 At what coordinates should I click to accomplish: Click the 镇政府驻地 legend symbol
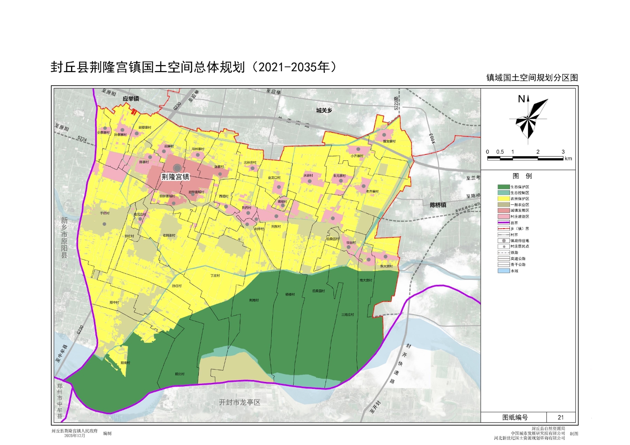(503, 241)
